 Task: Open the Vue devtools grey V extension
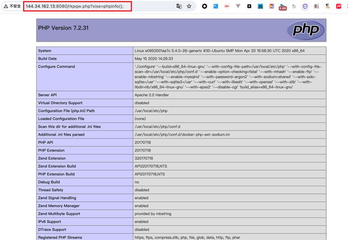tap(238, 6)
